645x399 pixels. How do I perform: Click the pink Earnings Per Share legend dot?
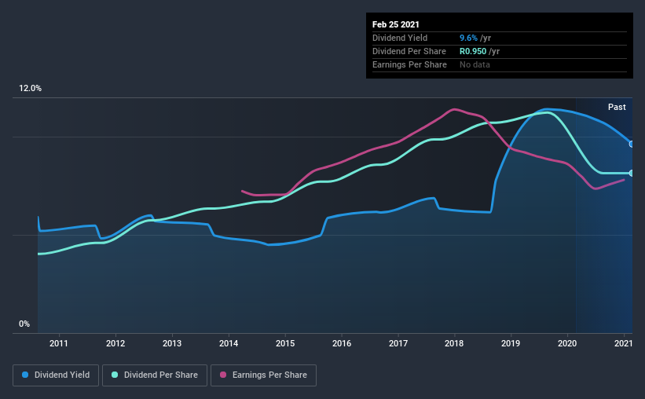(223, 375)
